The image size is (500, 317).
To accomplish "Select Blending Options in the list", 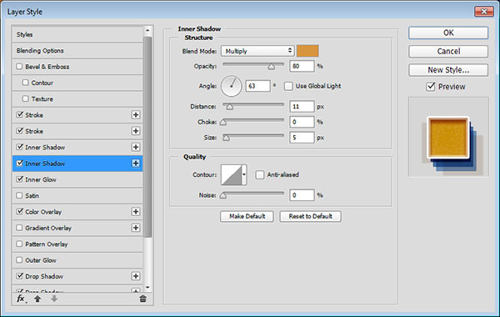I will (x=77, y=50).
